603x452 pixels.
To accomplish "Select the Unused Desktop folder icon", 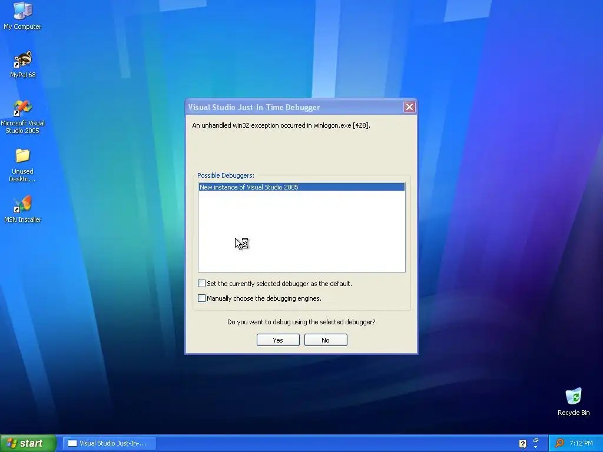I will coord(22,165).
